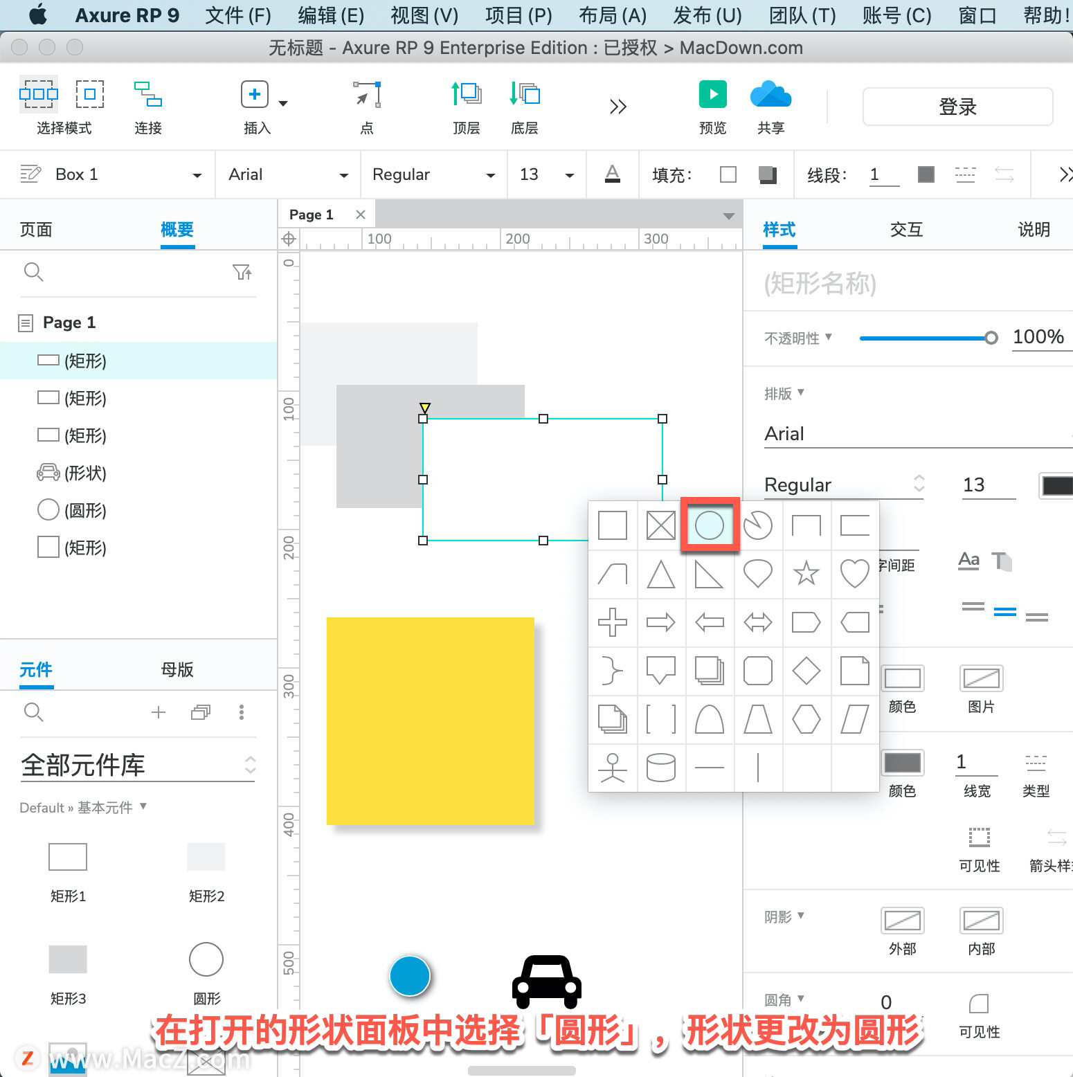Expand the Insert tool dropdown arrow
This screenshot has height=1077, width=1073.
coord(283,103)
